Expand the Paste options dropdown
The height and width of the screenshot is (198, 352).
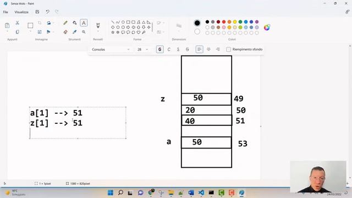click(7, 32)
